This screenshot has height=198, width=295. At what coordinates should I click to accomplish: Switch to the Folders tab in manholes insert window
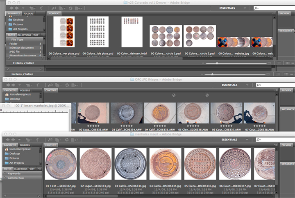(25, 145)
